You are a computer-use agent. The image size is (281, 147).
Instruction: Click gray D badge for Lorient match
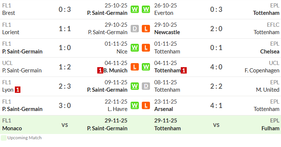[135, 29]
